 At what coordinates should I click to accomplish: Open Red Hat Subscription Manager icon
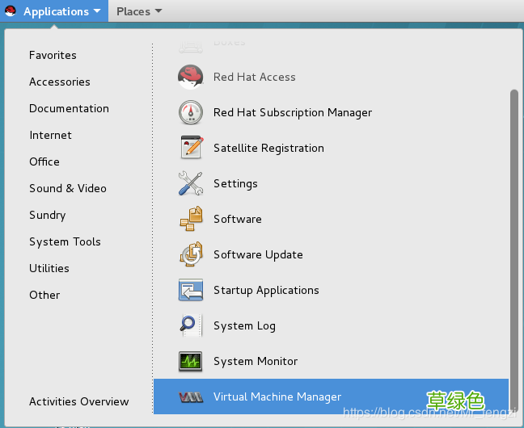coord(191,112)
